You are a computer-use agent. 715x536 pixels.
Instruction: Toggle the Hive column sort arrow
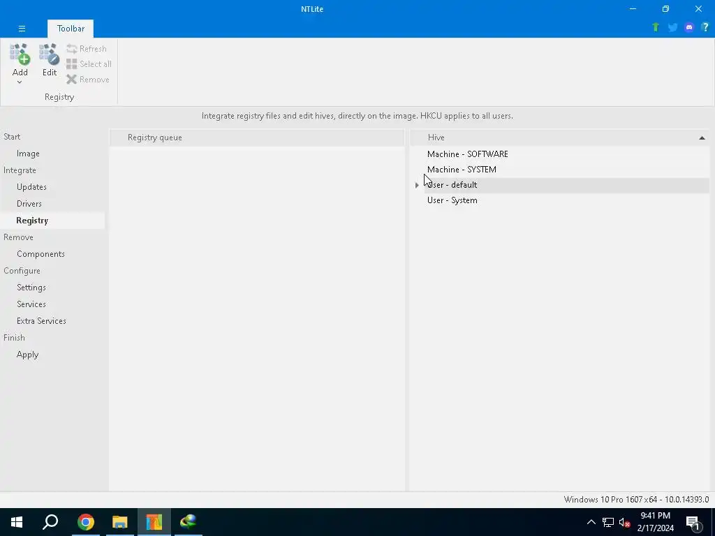pos(702,137)
